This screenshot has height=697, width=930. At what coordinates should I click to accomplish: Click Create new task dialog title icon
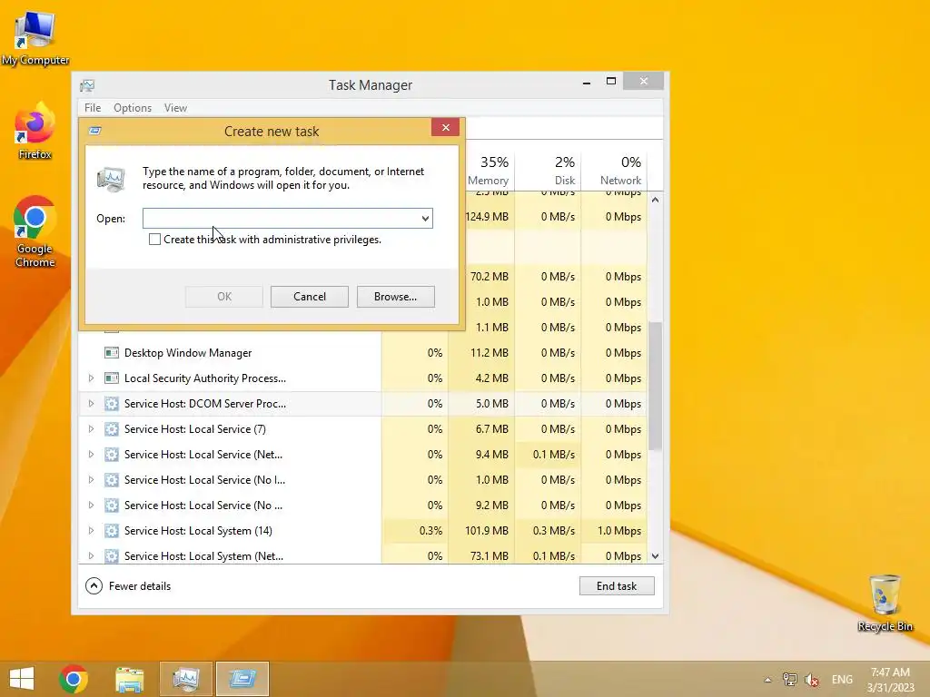coord(94,131)
